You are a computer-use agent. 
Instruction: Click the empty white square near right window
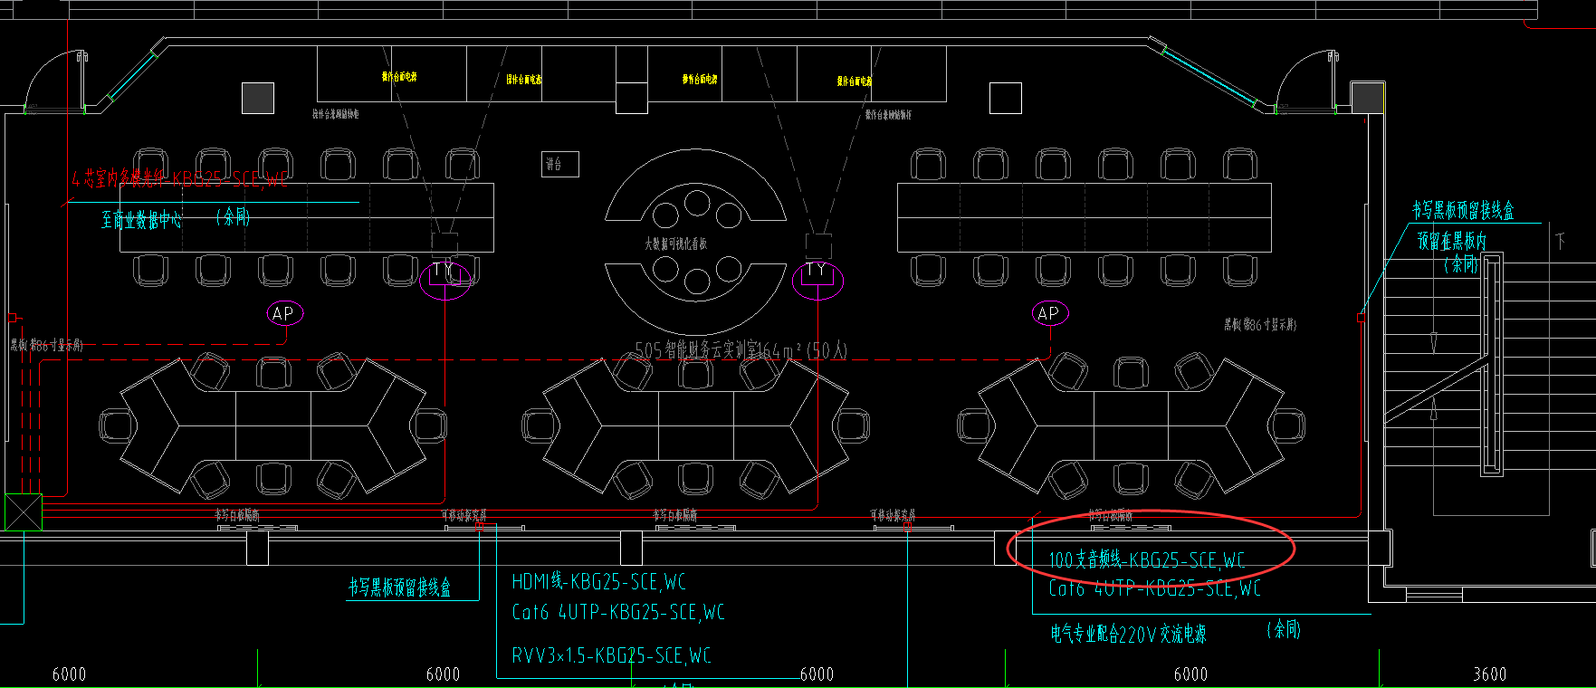coord(1006,98)
